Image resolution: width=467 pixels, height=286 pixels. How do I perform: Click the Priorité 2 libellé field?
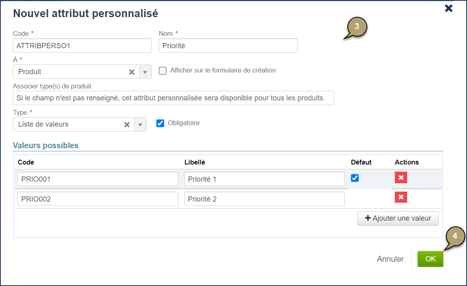point(264,198)
